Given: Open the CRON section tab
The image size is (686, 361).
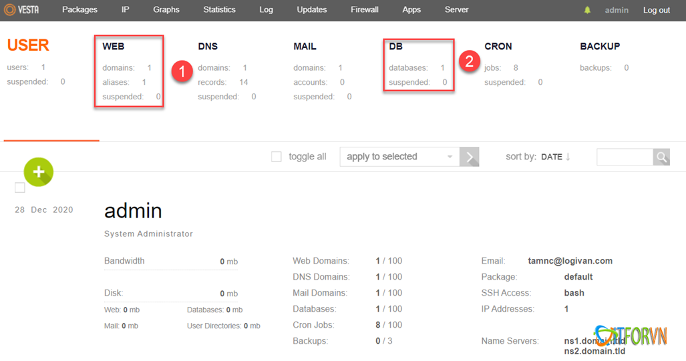Looking at the screenshot, I should click(498, 47).
